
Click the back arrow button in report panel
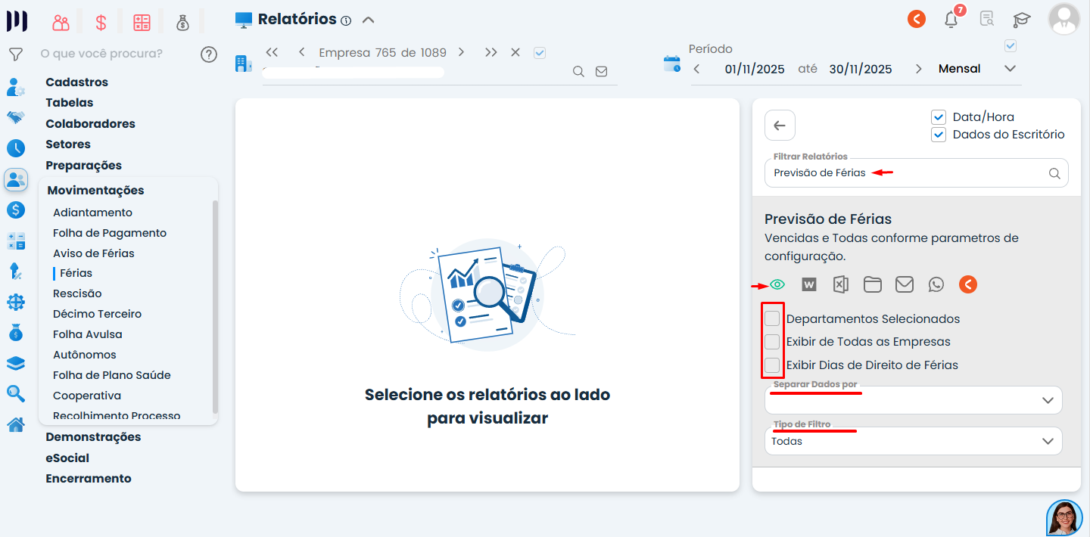pyautogui.click(x=780, y=126)
